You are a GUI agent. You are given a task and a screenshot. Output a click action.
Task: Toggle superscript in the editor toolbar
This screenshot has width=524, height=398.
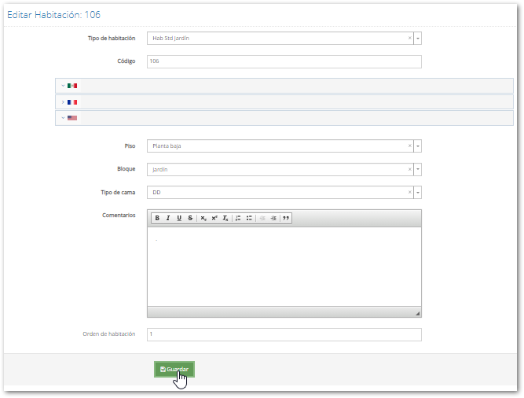pos(214,218)
